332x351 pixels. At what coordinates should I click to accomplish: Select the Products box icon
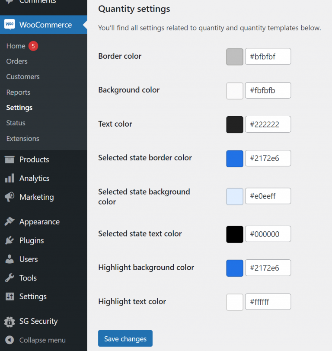[x=10, y=159]
